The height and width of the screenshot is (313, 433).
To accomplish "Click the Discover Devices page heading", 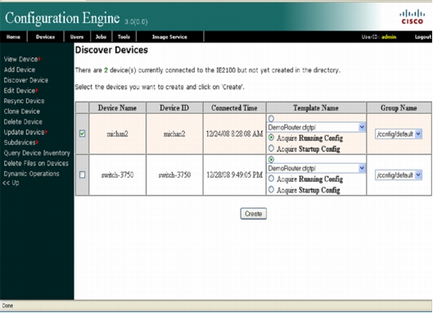I will coord(111,50).
